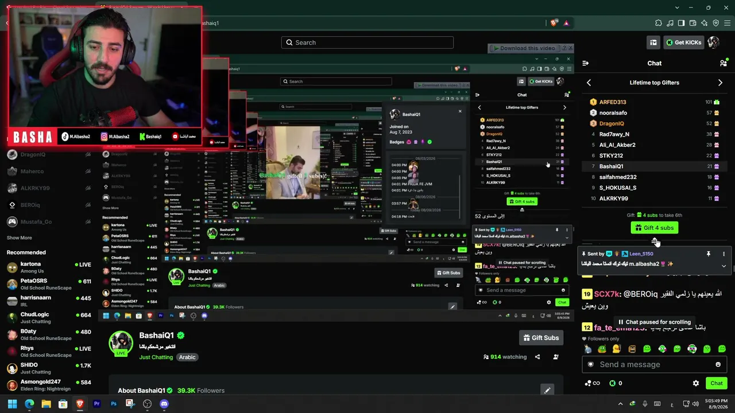Open recommended channel PetaOSRS
Screen dimensions: 735x413
(49, 284)
